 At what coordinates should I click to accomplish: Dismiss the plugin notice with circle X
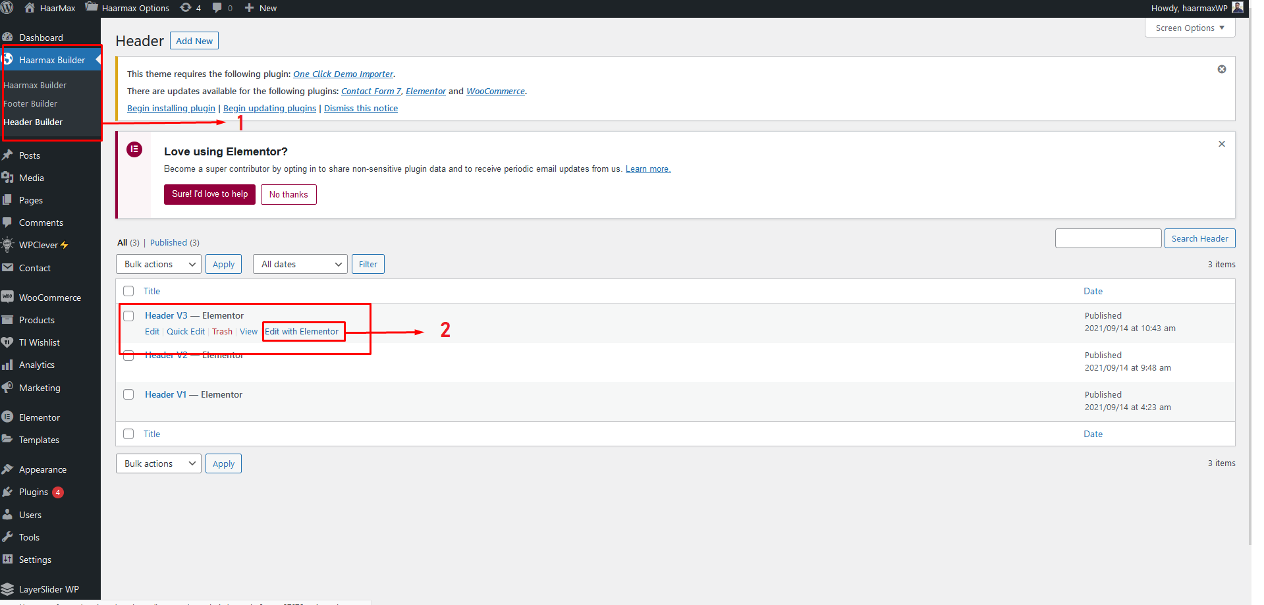pos(1222,69)
